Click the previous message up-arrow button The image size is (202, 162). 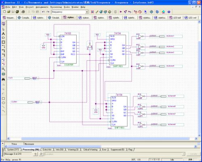tap(36, 154)
